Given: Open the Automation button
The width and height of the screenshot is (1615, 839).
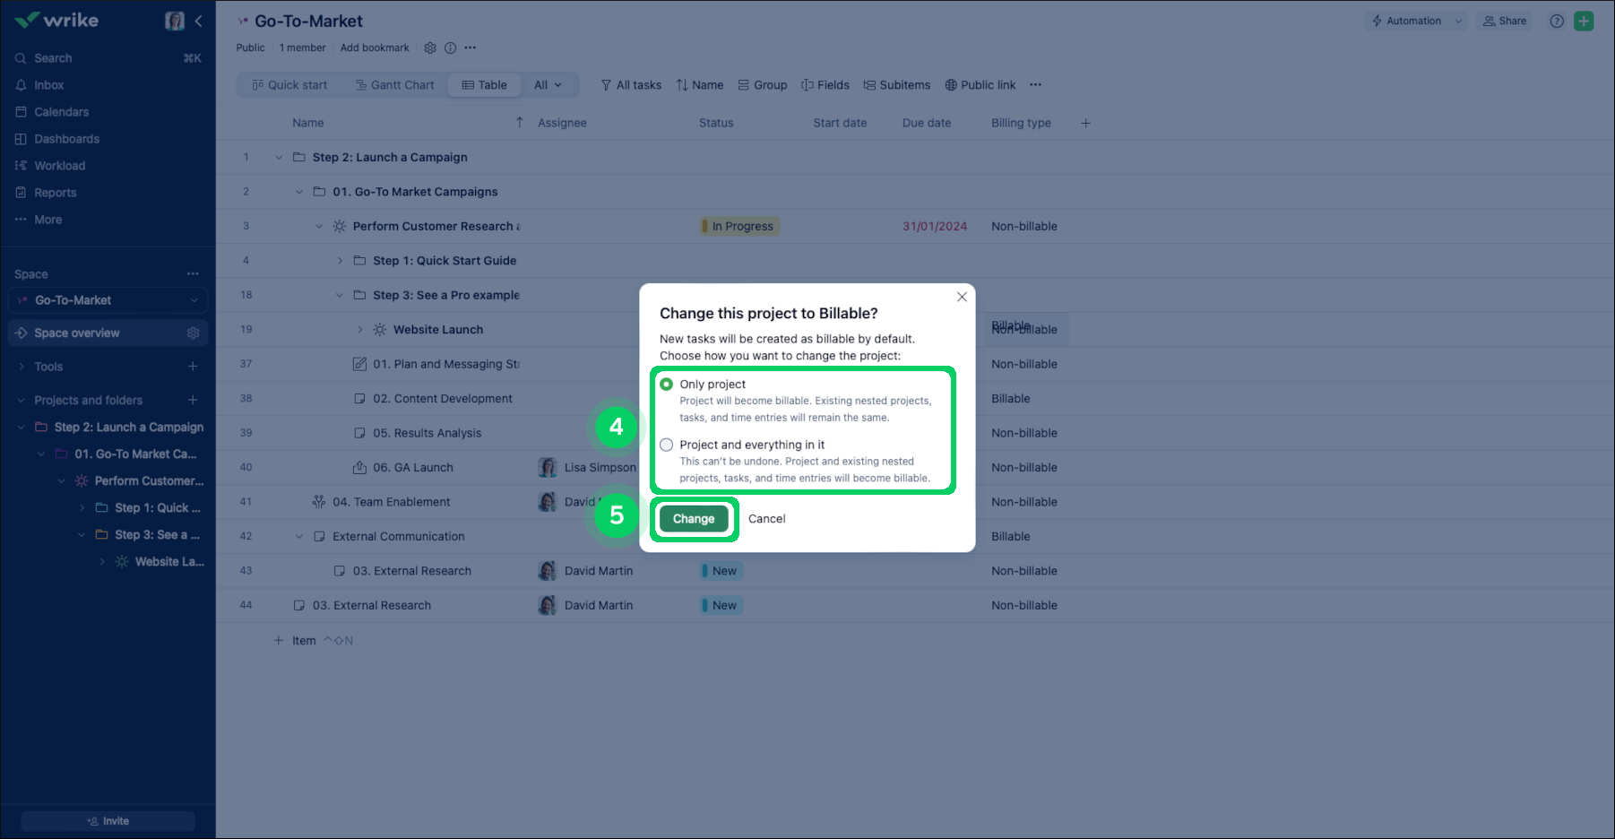Looking at the screenshot, I should pos(1406,21).
